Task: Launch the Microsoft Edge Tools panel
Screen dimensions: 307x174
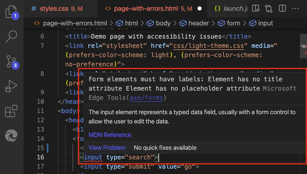Action: coord(11,136)
